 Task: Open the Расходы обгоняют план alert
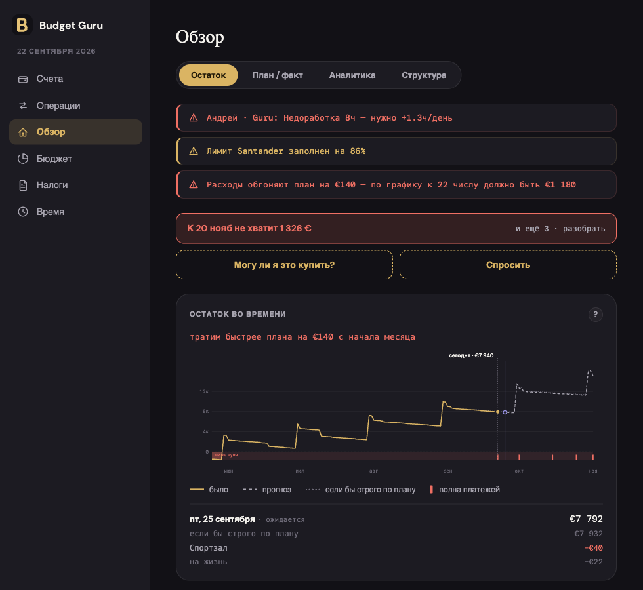click(x=396, y=185)
